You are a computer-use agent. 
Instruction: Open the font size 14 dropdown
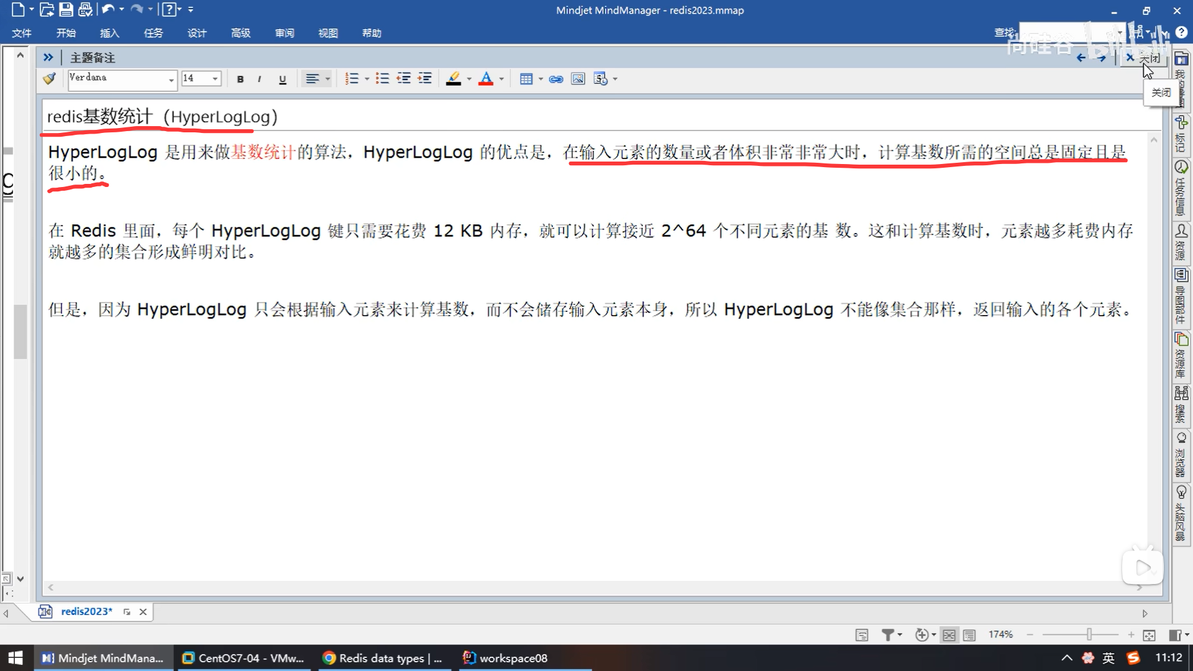(x=215, y=79)
